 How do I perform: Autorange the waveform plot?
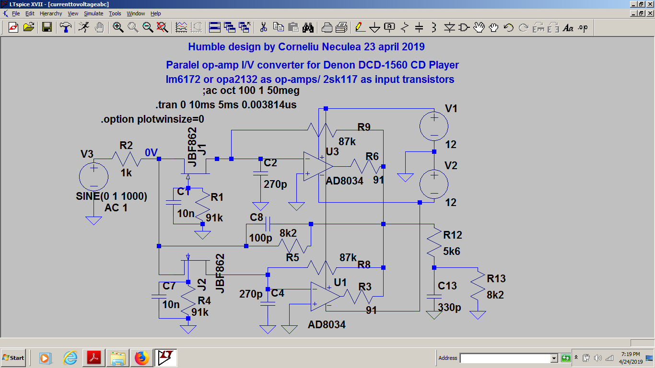click(181, 27)
